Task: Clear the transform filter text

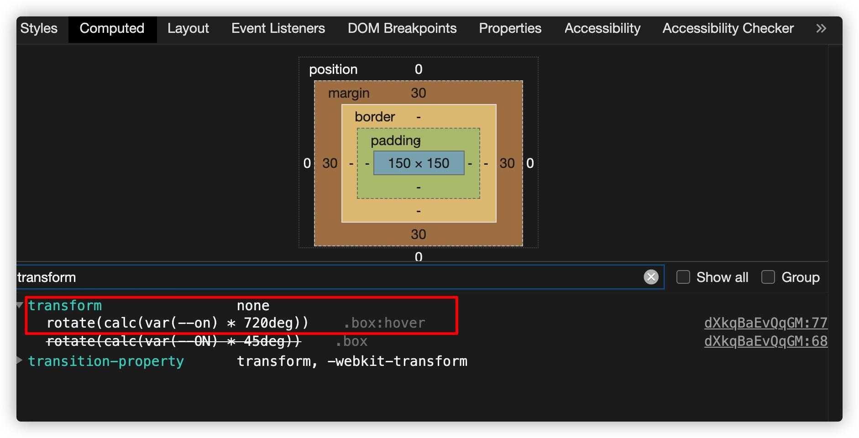Action: 651,277
